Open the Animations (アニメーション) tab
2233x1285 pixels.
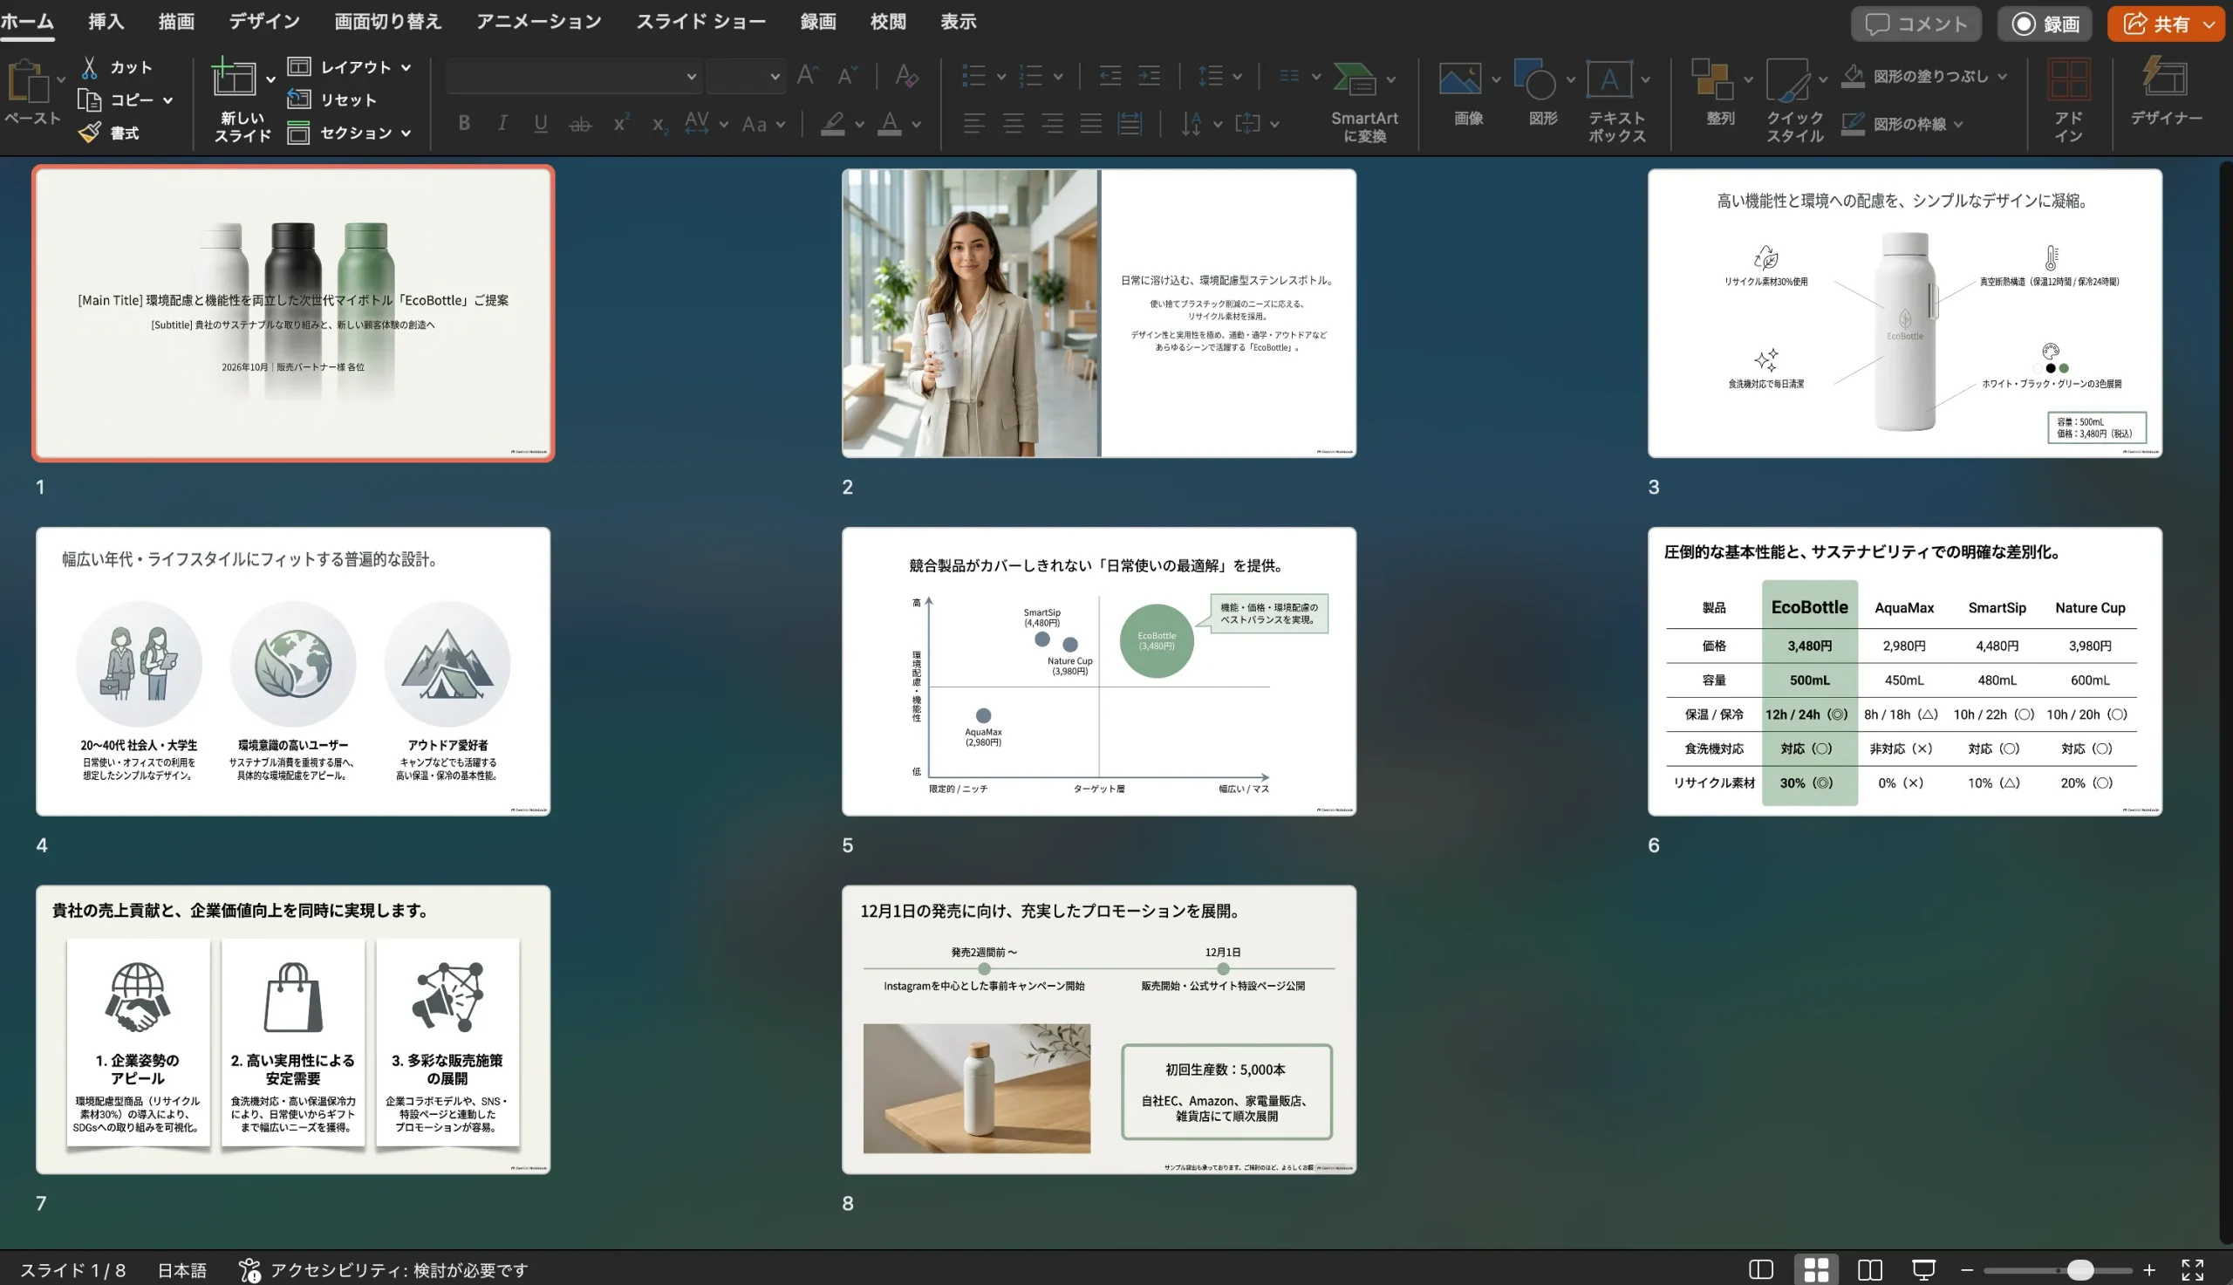539,21
